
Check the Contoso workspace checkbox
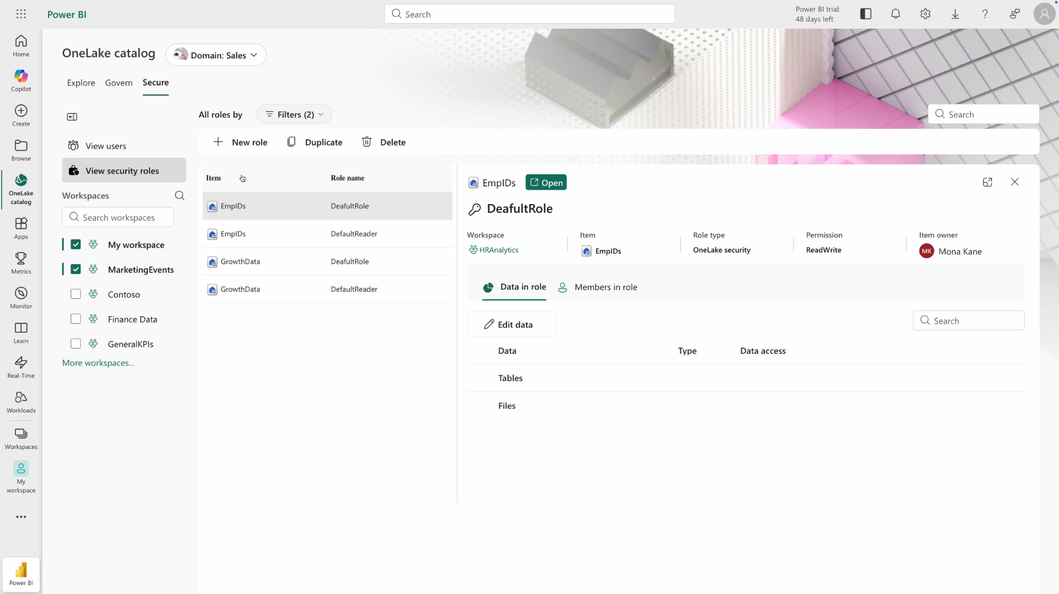76,294
